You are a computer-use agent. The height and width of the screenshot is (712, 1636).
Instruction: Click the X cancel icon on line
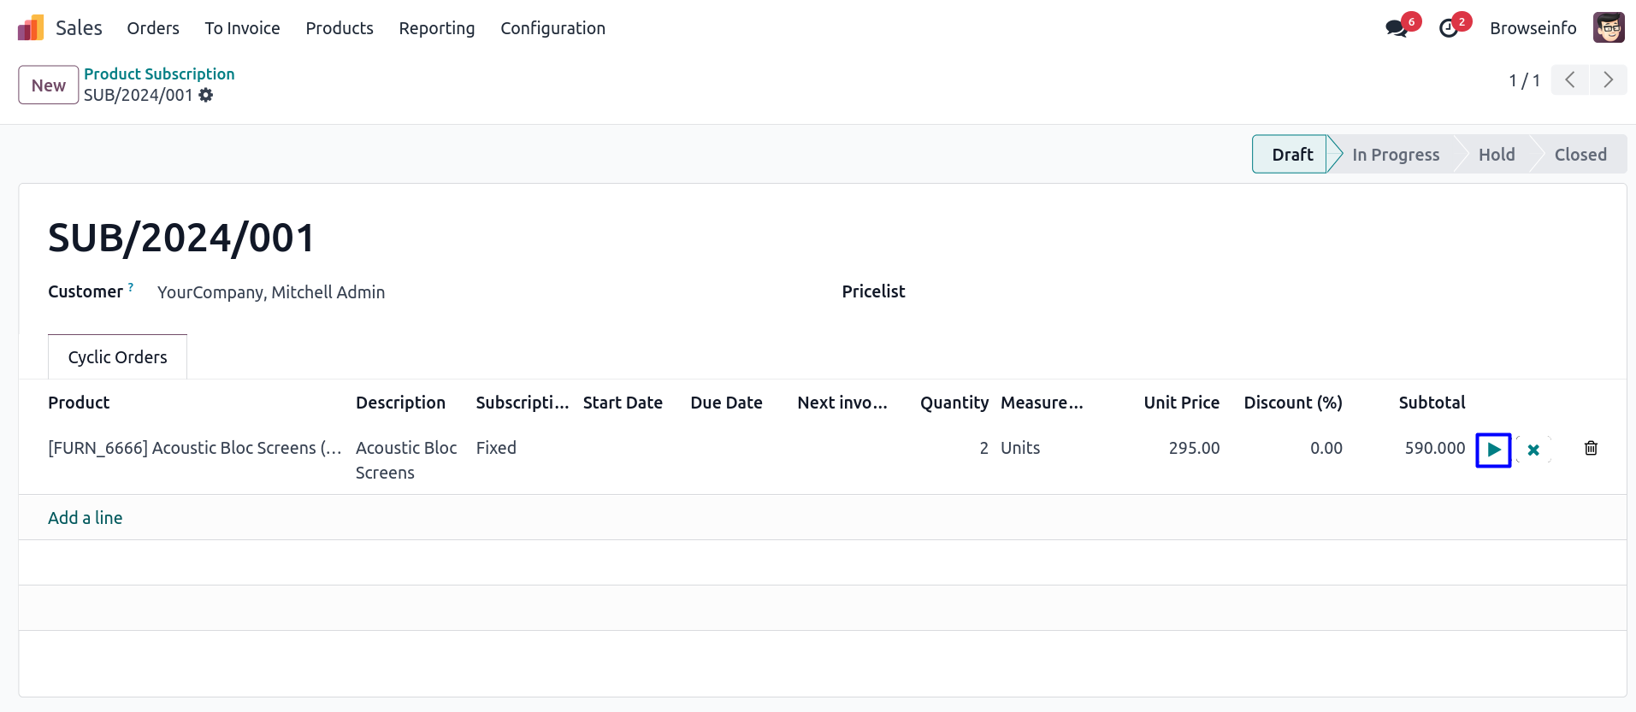(x=1533, y=450)
